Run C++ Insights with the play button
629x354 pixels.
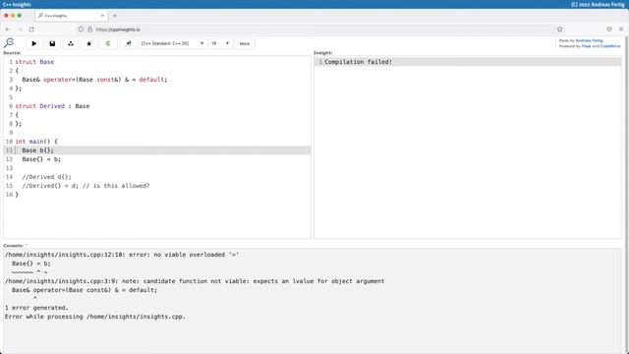[x=34, y=43]
